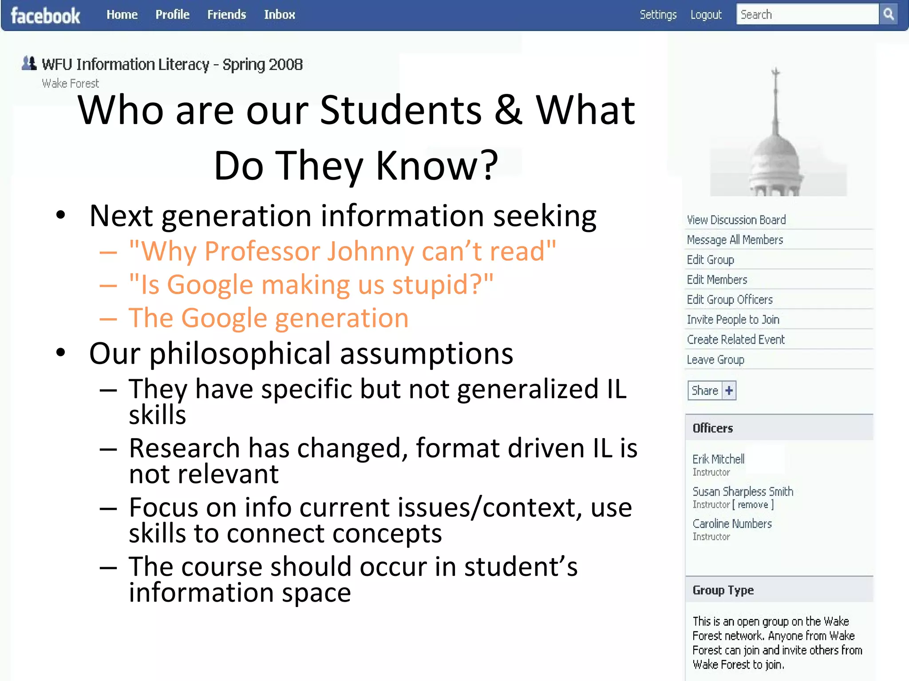The image size is (909, 681).
Task: Open the Friends menu item
Action: [x=226, y=15]
